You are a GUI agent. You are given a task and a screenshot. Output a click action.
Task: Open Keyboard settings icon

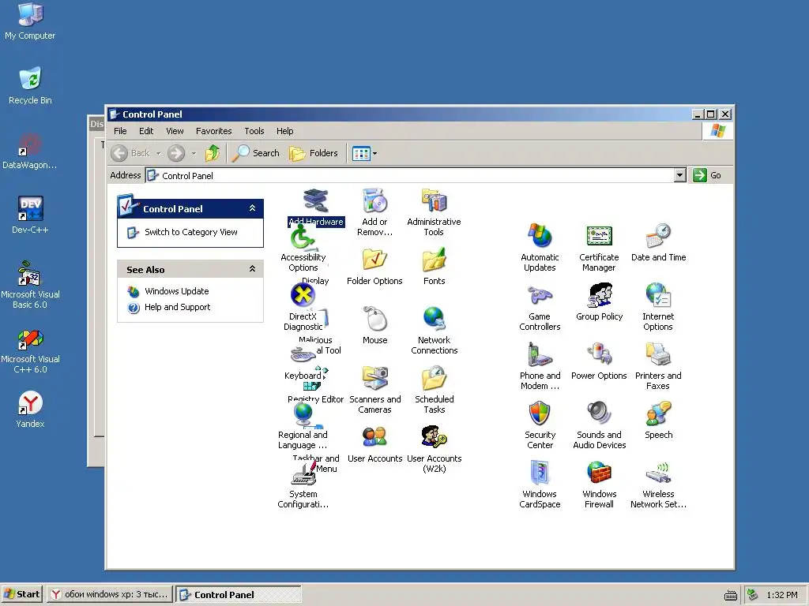[x=303, y=355]
